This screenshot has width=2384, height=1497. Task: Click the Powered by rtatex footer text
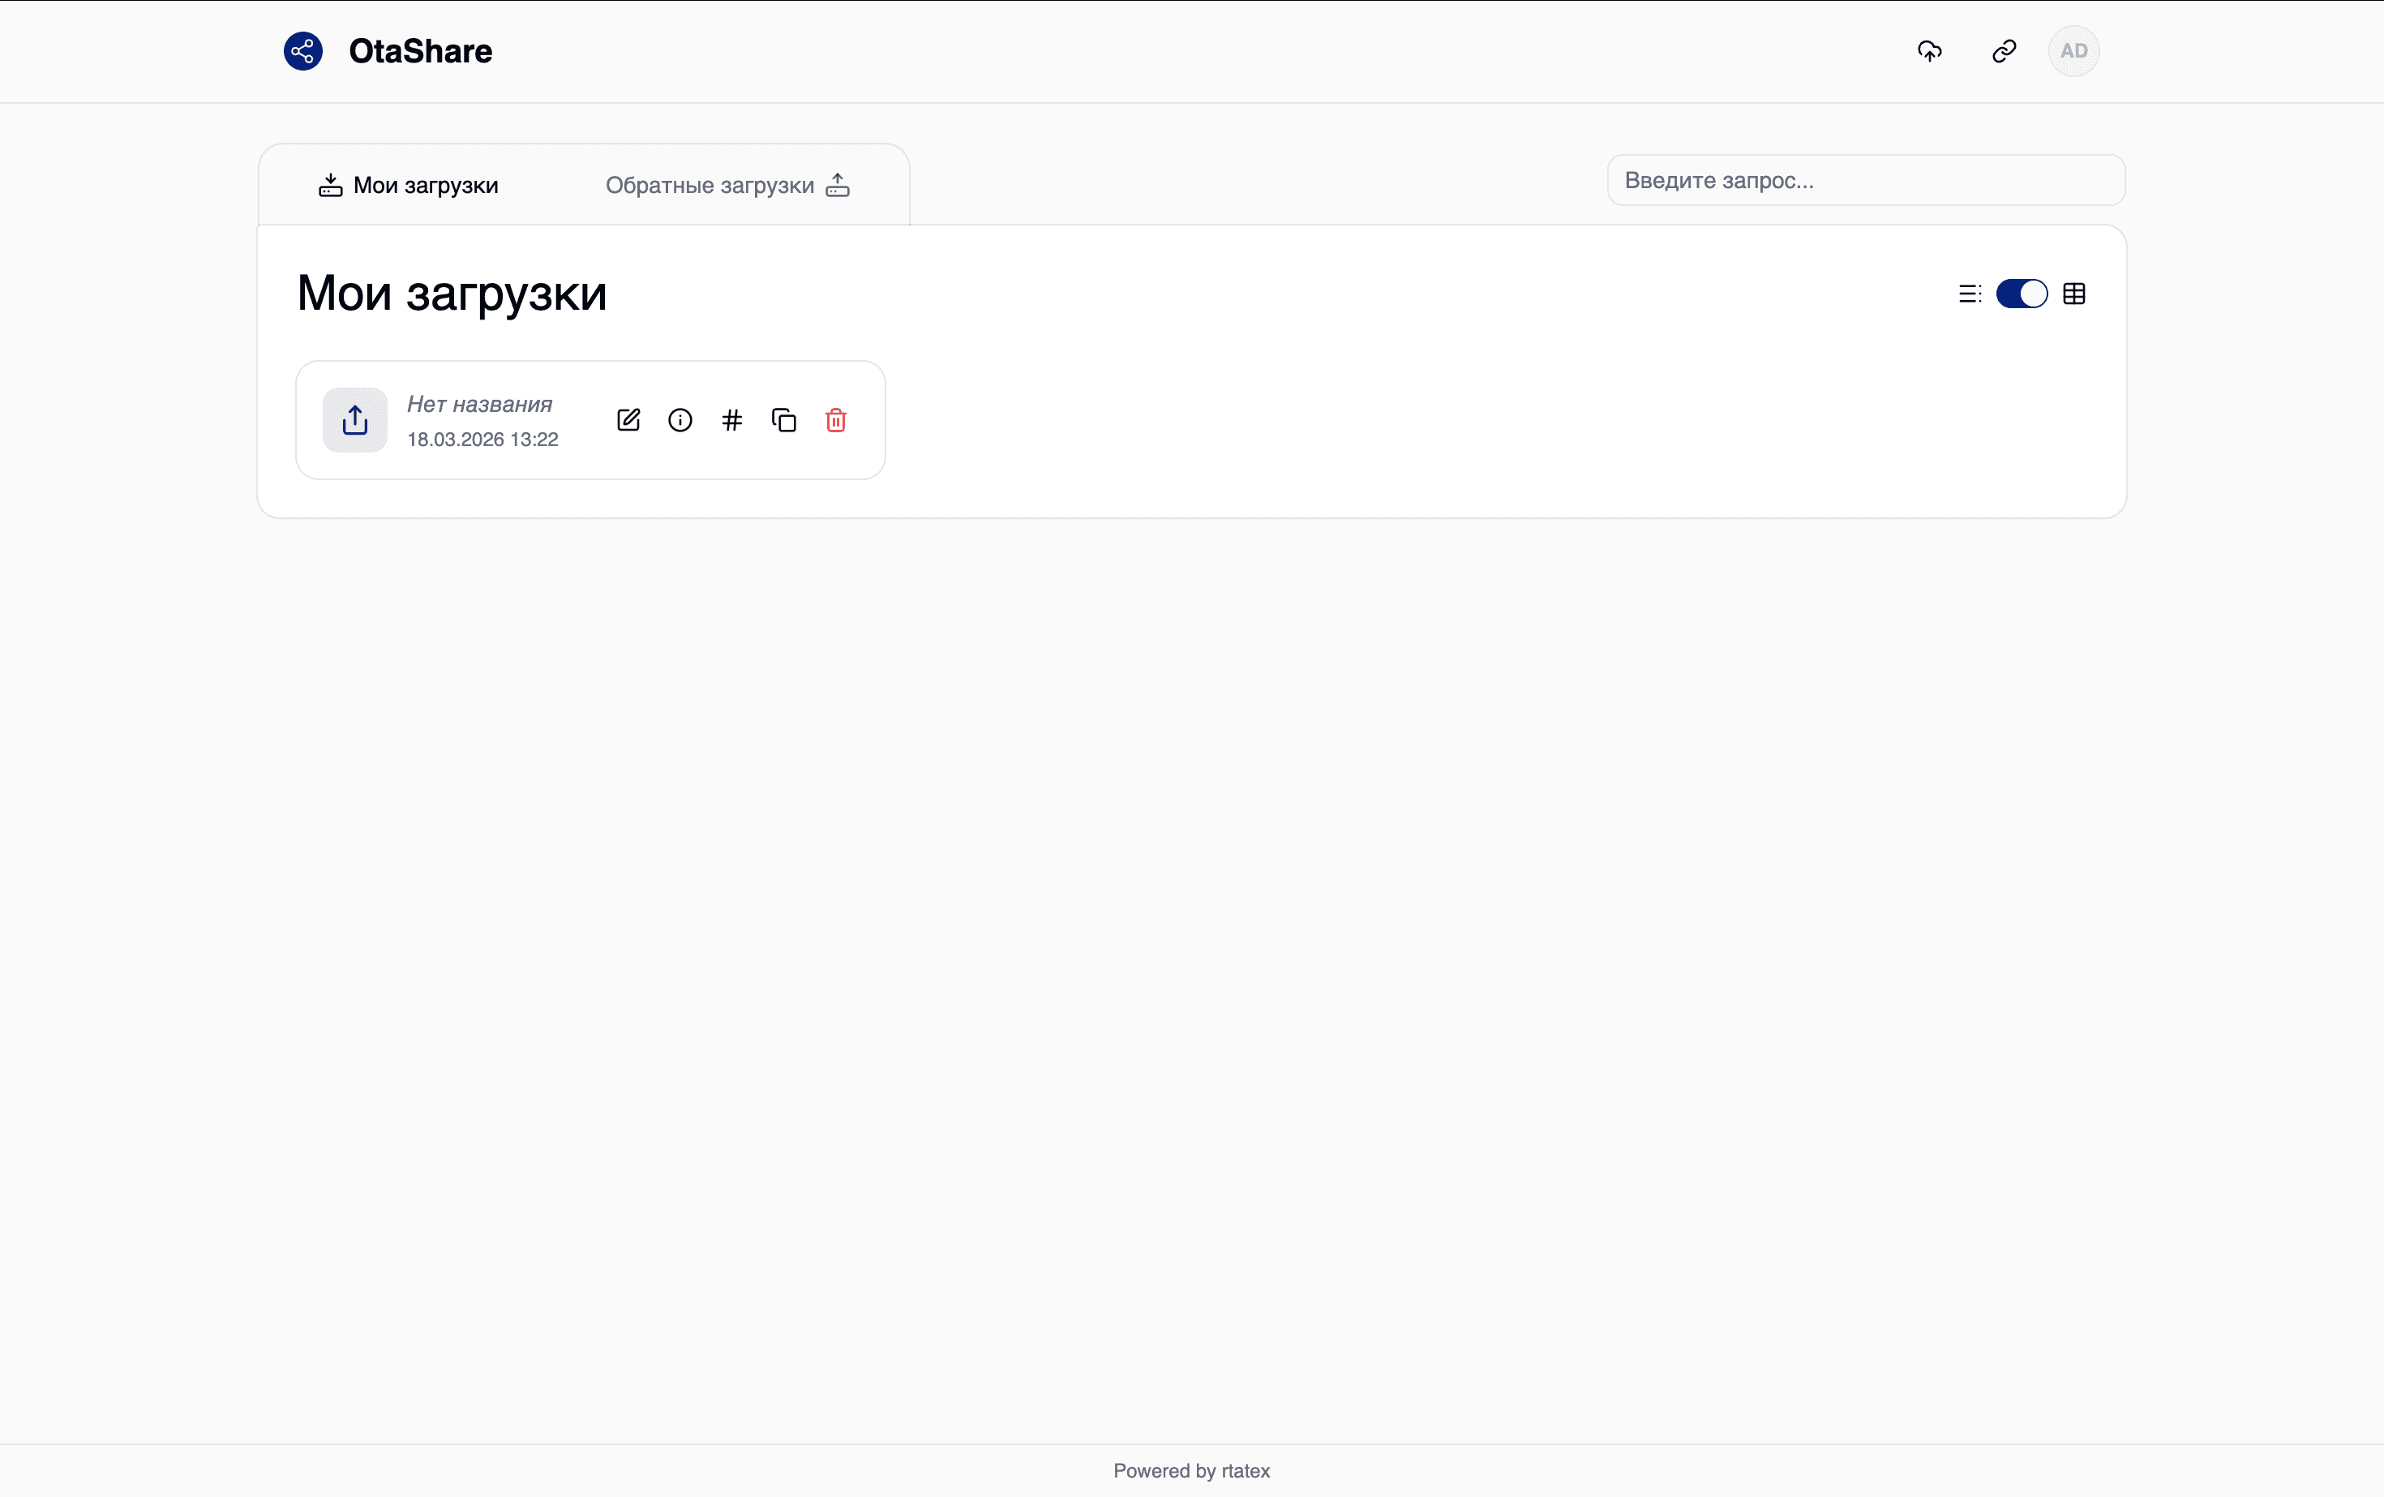click(x=1192, y=1470)
